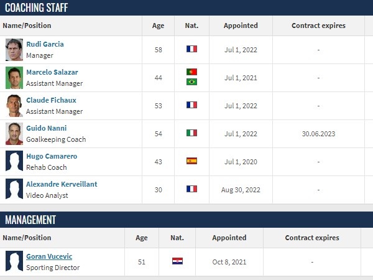Click the Brazilian flag beside Marcelo Salazar

point(191,82)
